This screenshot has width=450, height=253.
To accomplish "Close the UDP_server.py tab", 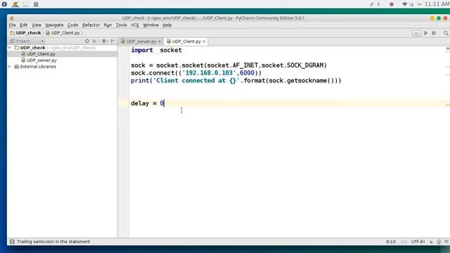I will click(x=160, y=41).
